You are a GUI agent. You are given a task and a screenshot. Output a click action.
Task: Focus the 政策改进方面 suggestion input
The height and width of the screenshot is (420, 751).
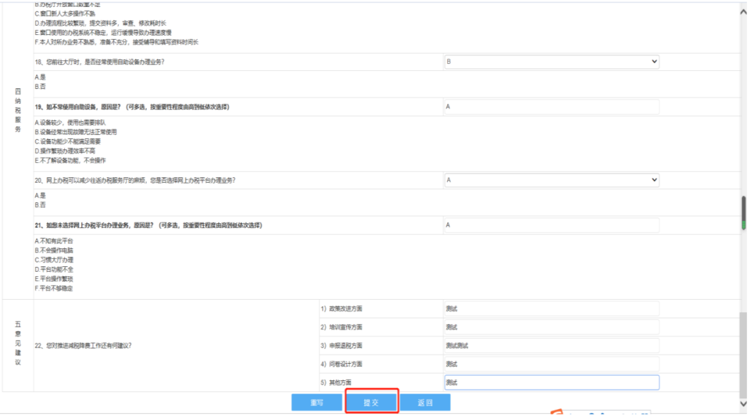point(551,309)
